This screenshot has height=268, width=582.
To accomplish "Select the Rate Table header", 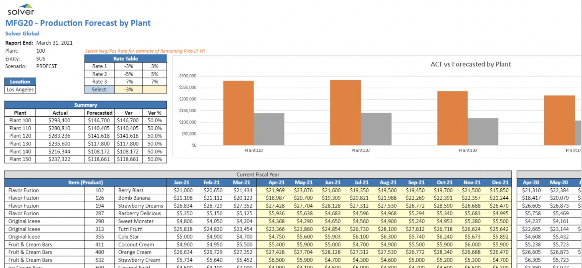I will (125, 58).
